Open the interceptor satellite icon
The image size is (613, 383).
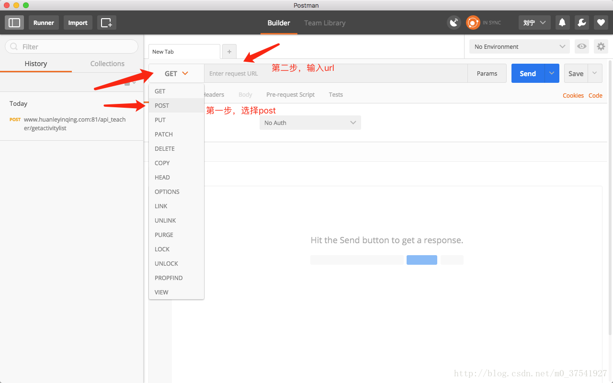pos(454,23)
